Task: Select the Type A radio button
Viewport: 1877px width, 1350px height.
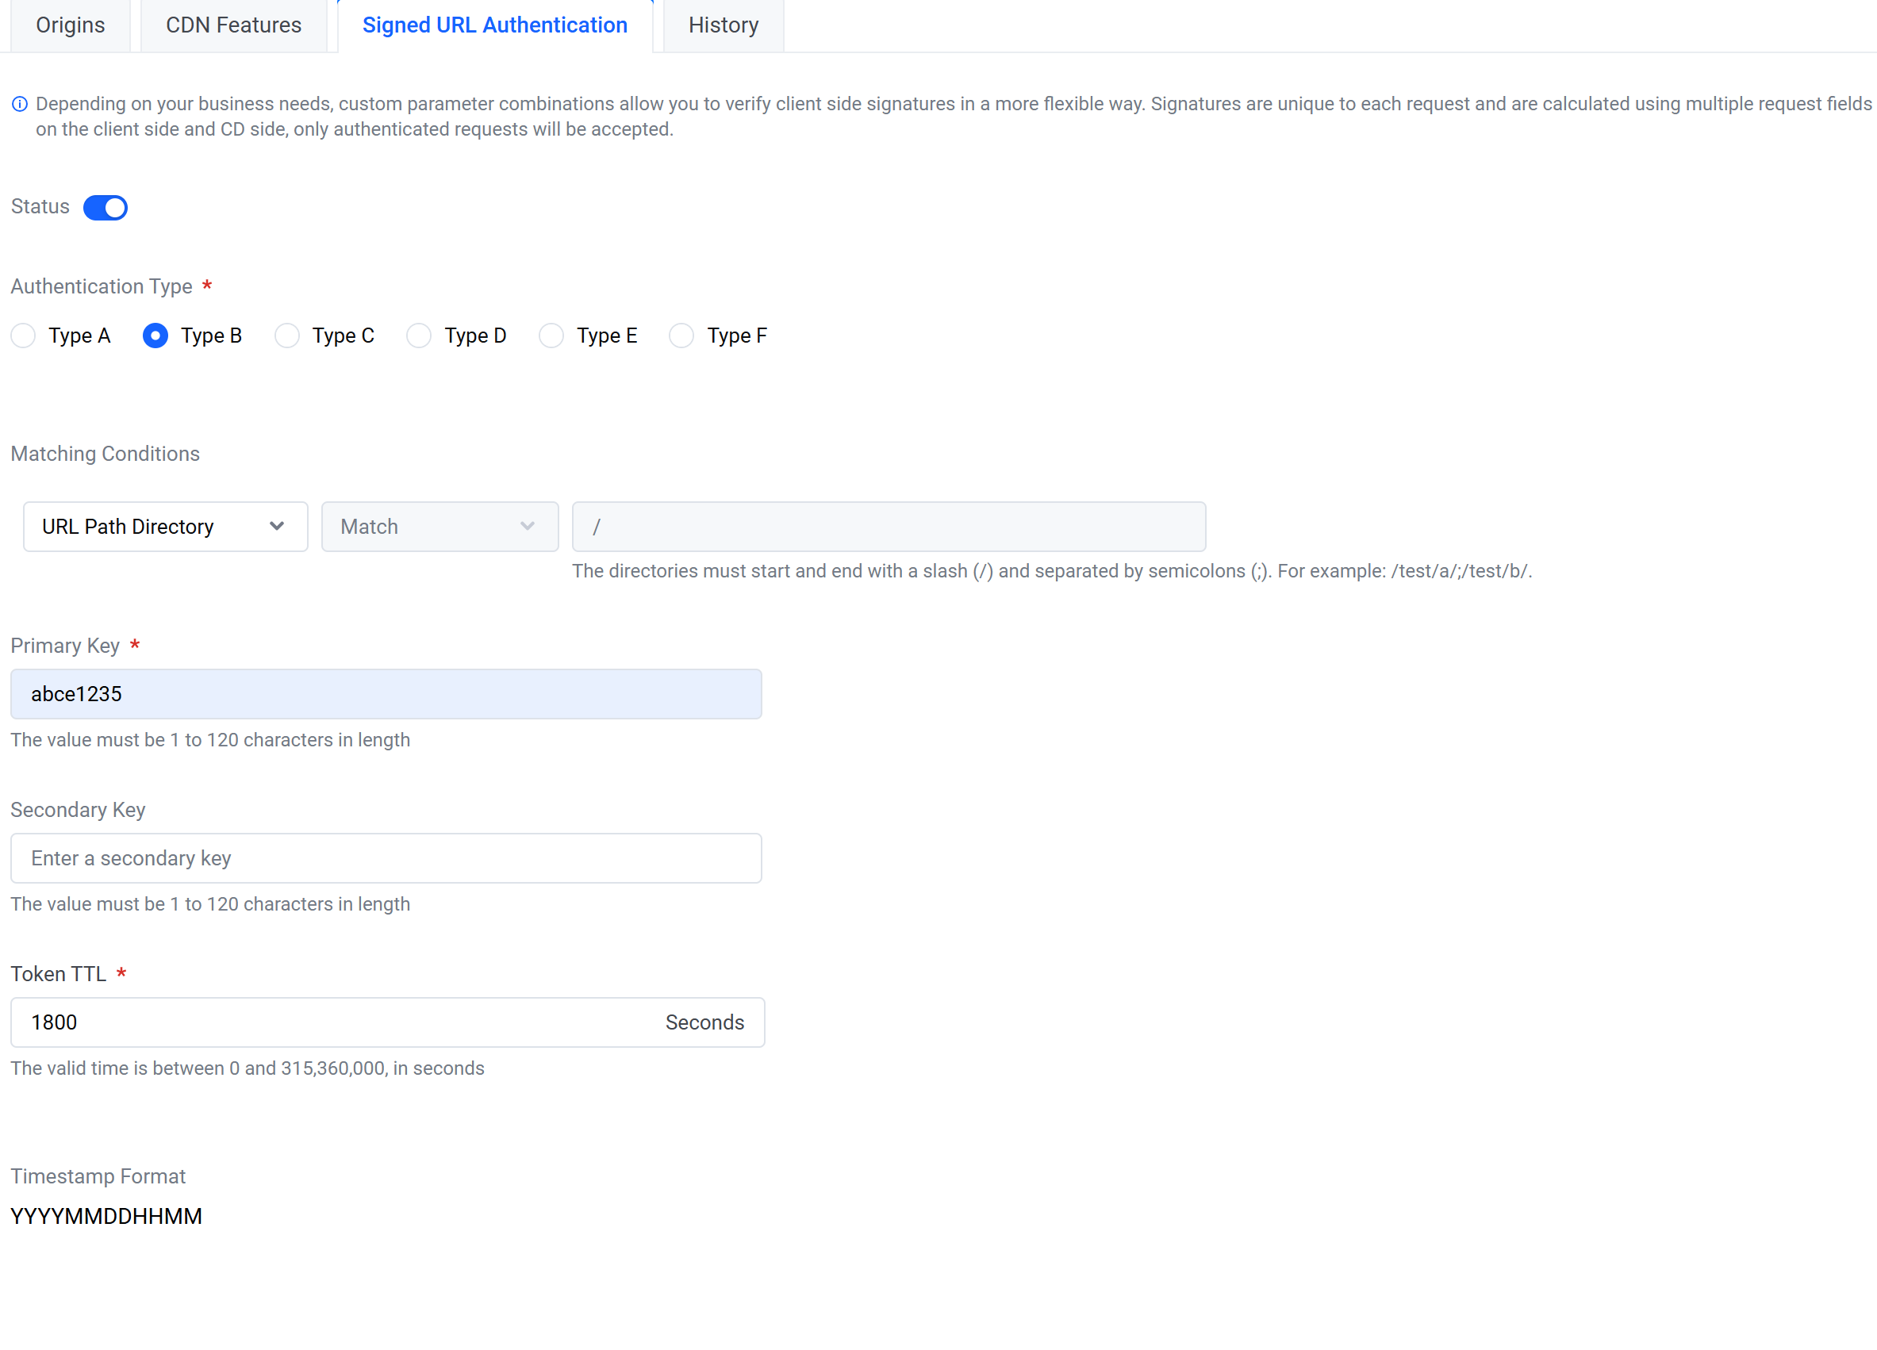Action: pyautogui.click(x=23, y=336)
